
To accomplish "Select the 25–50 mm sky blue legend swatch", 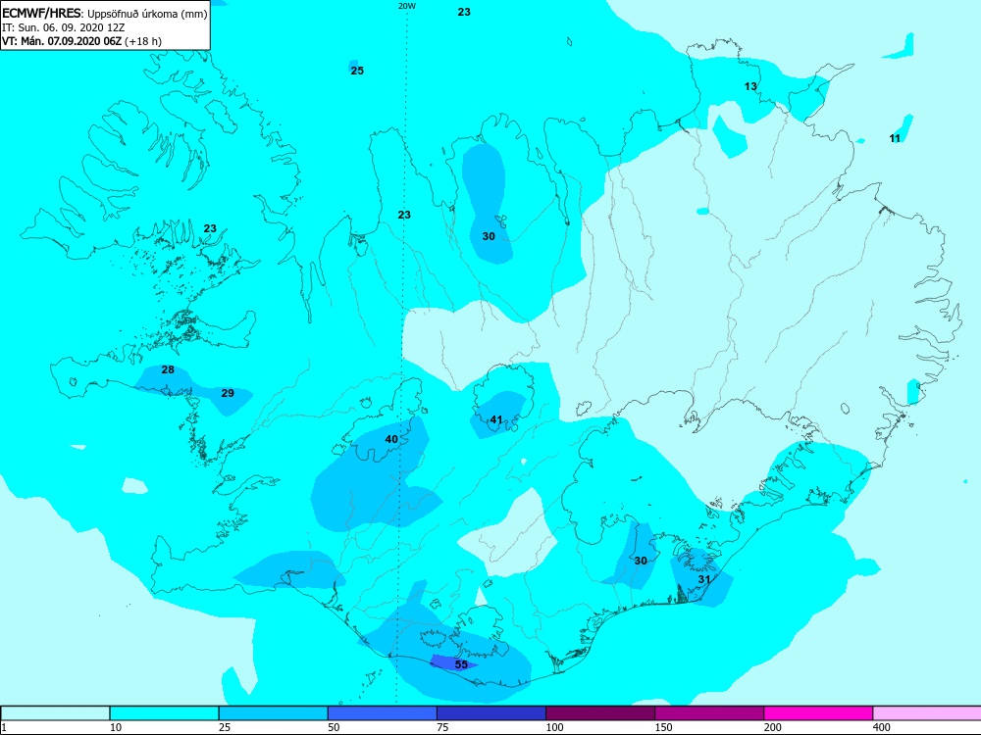I will pos(274,713).
